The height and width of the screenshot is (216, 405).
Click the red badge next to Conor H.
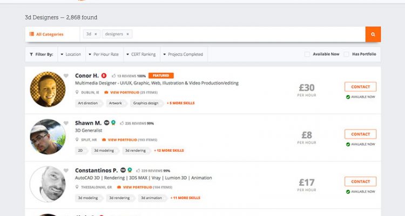pos(104,76)
